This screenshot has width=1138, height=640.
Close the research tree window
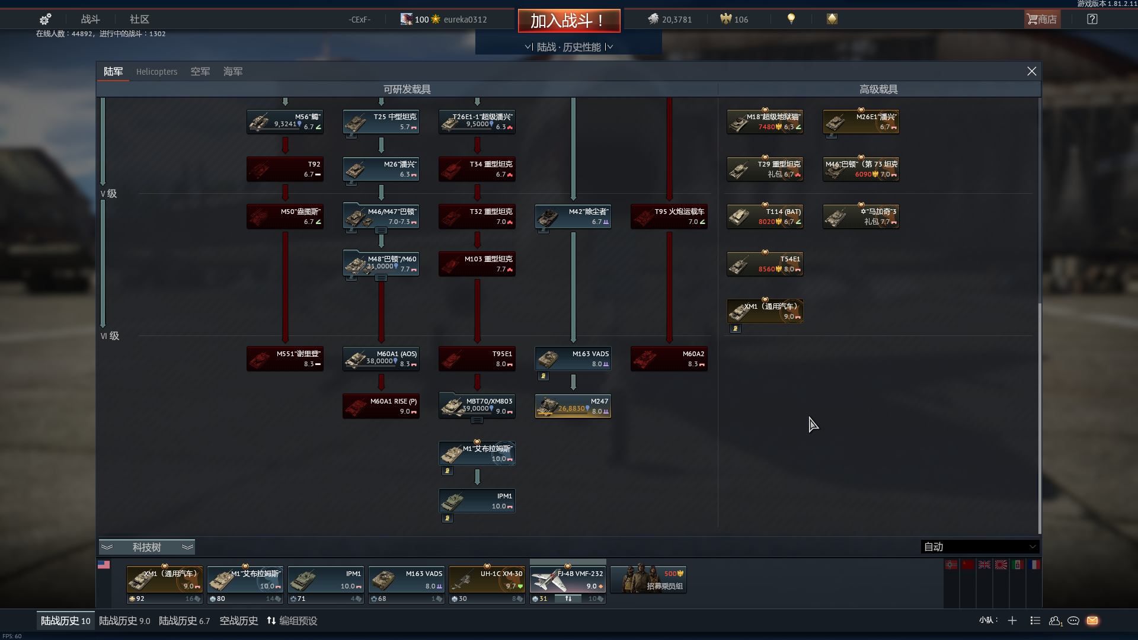pos(1032,71)
